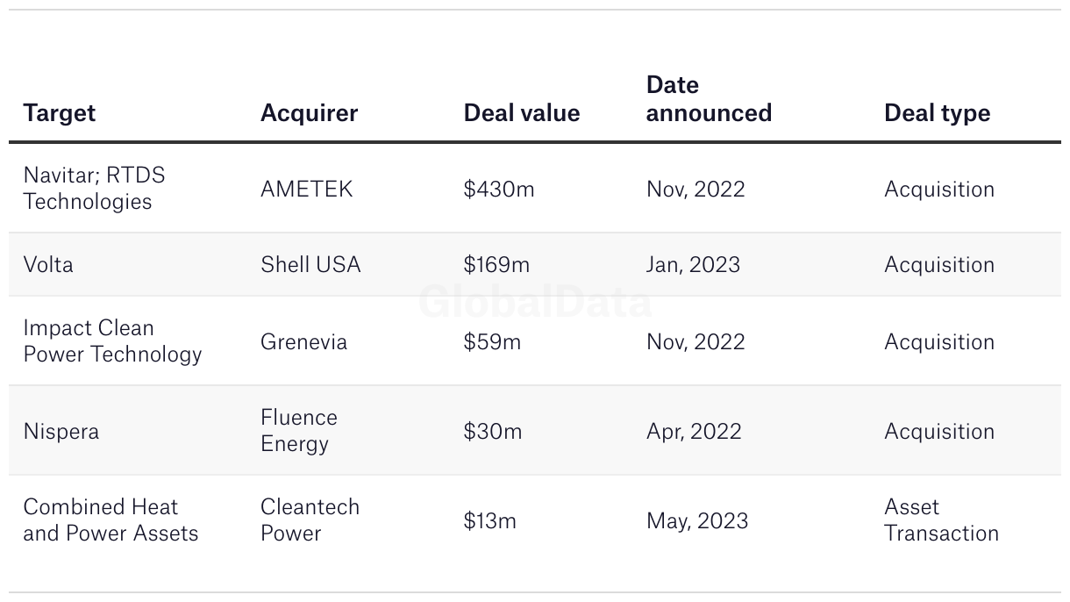The width and height of the screenshot is (1070, 602).
Task: Select the Deal value column header
Action: tap(522, 113)
